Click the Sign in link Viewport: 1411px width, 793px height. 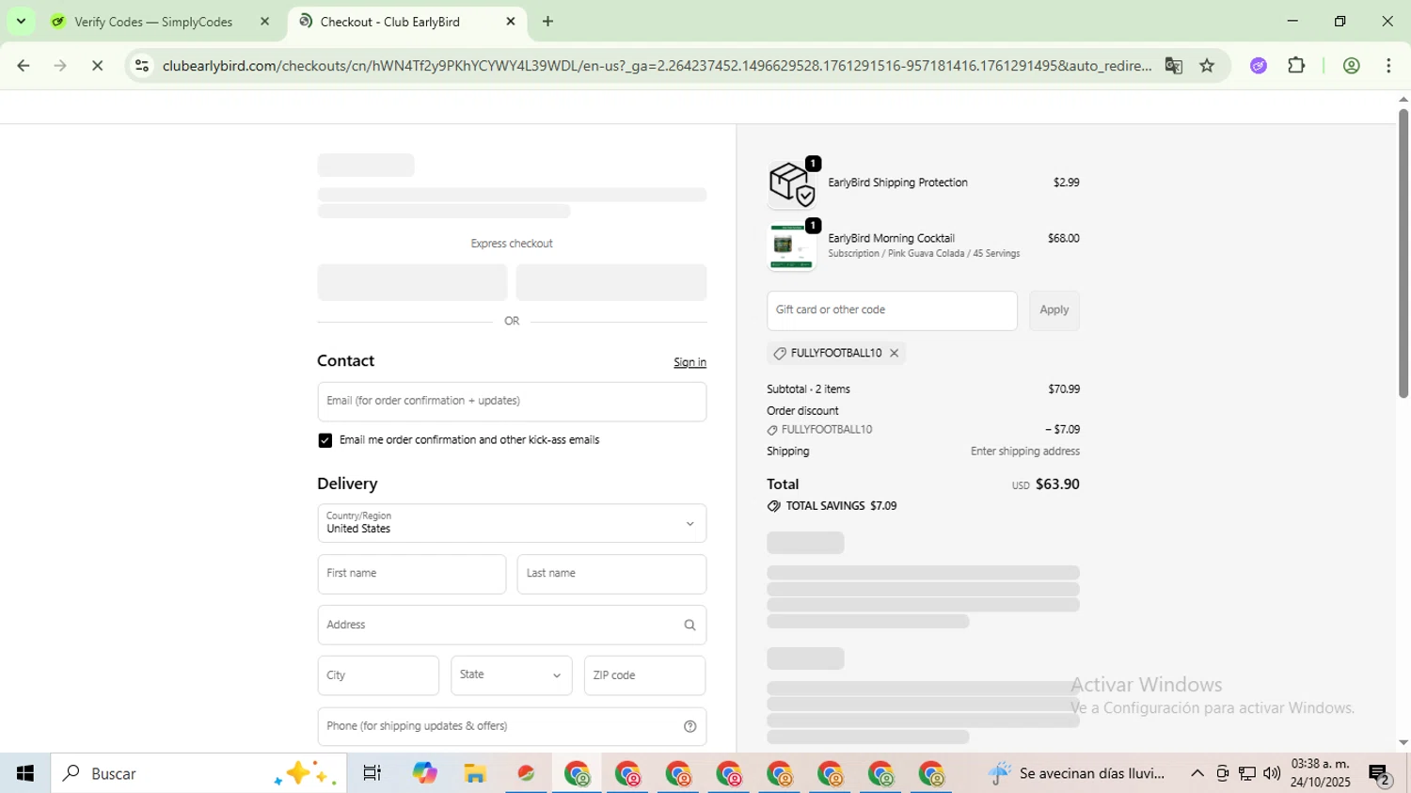point(690,362)
